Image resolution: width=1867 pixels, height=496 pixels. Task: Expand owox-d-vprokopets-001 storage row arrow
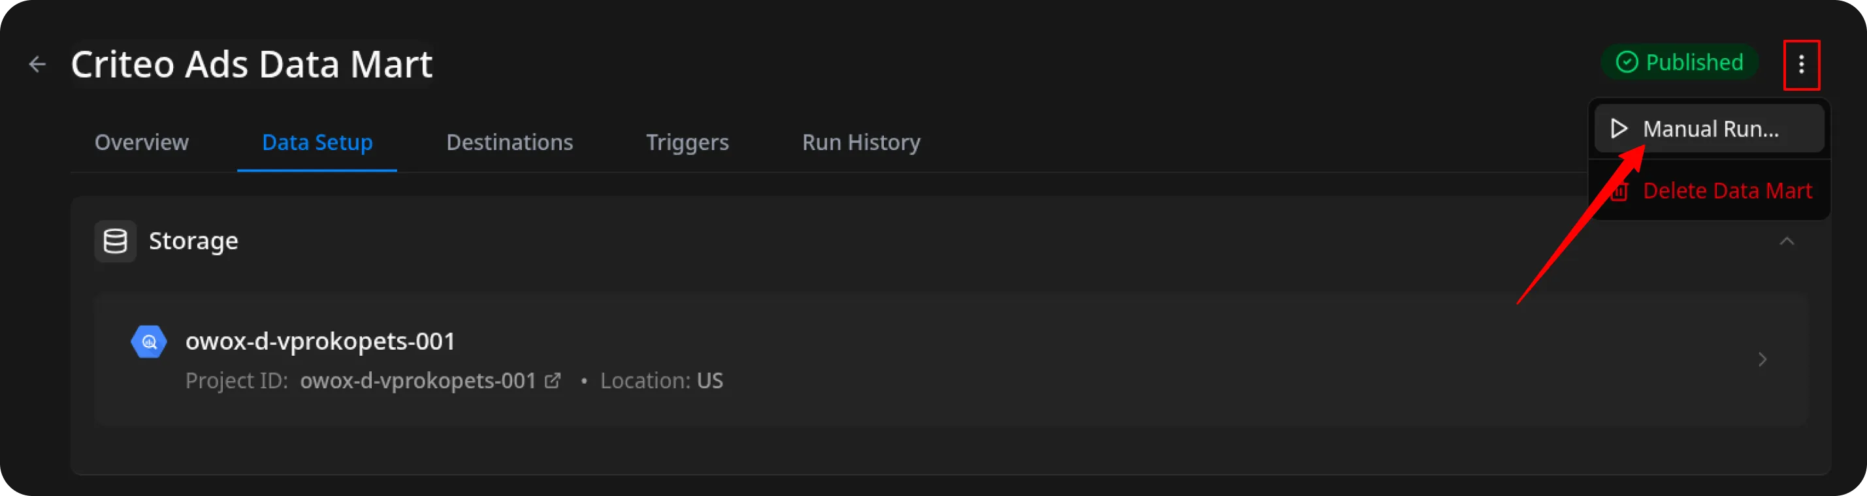click(1762, 359)
